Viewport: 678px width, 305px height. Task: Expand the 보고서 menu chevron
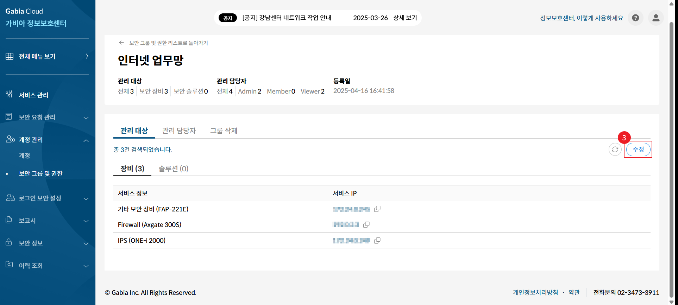pos(86,221)
